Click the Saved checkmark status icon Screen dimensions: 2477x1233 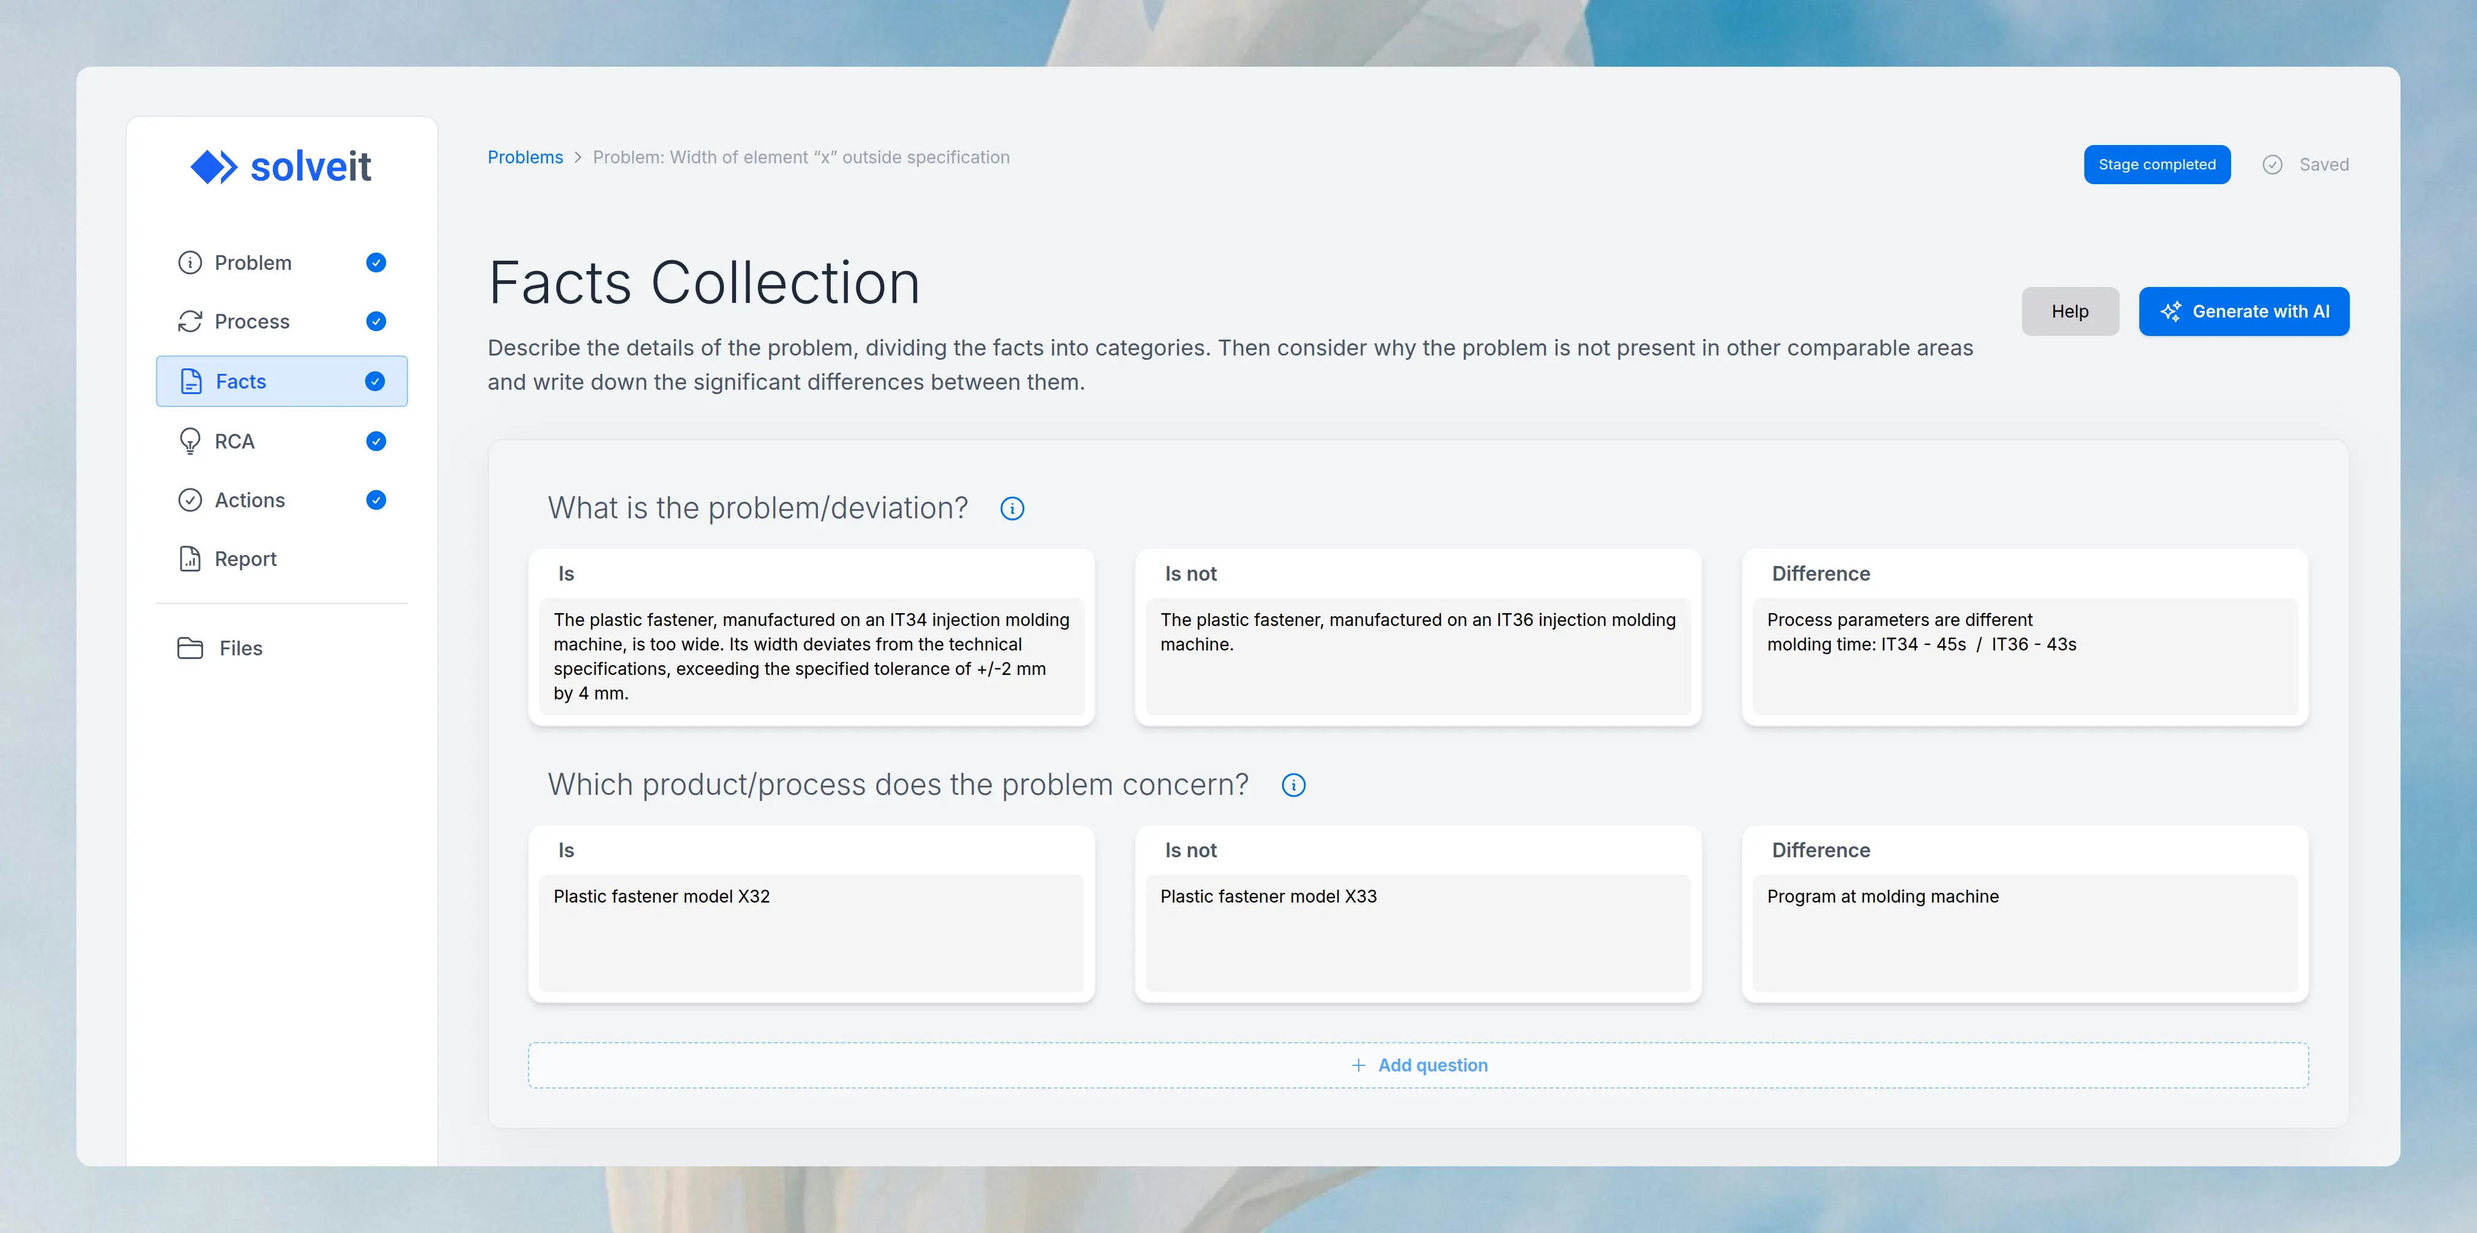[2272, 165]
